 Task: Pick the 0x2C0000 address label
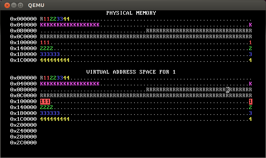pos(23,143)
